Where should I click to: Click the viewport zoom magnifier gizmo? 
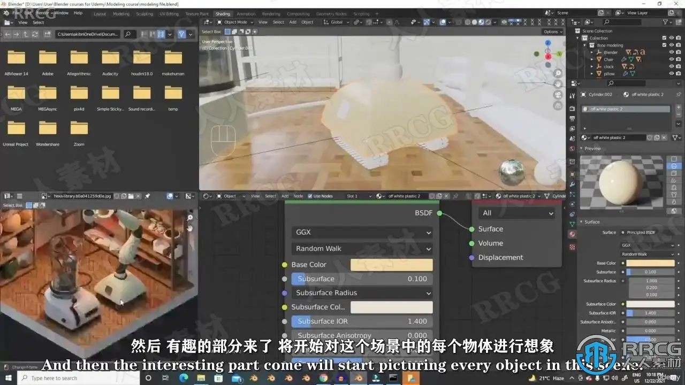558,73
